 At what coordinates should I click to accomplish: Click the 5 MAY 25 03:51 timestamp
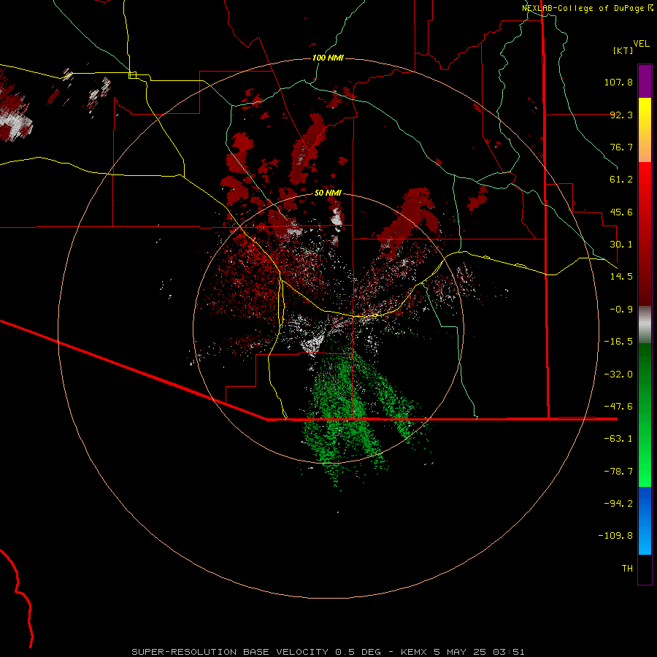point(479,652)
